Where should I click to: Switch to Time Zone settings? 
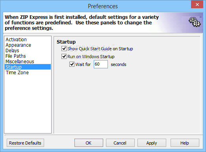point(17,73)
